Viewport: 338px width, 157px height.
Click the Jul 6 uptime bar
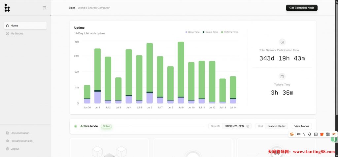coord(150,73)
